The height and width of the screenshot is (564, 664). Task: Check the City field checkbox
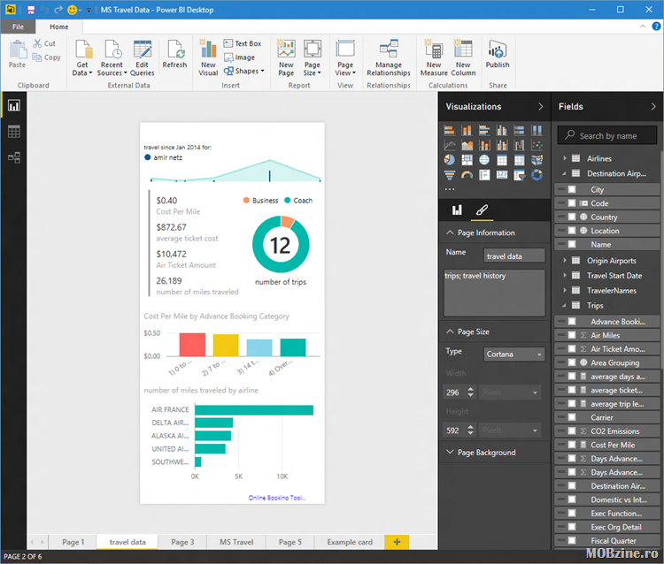click(x=572, y=189)
